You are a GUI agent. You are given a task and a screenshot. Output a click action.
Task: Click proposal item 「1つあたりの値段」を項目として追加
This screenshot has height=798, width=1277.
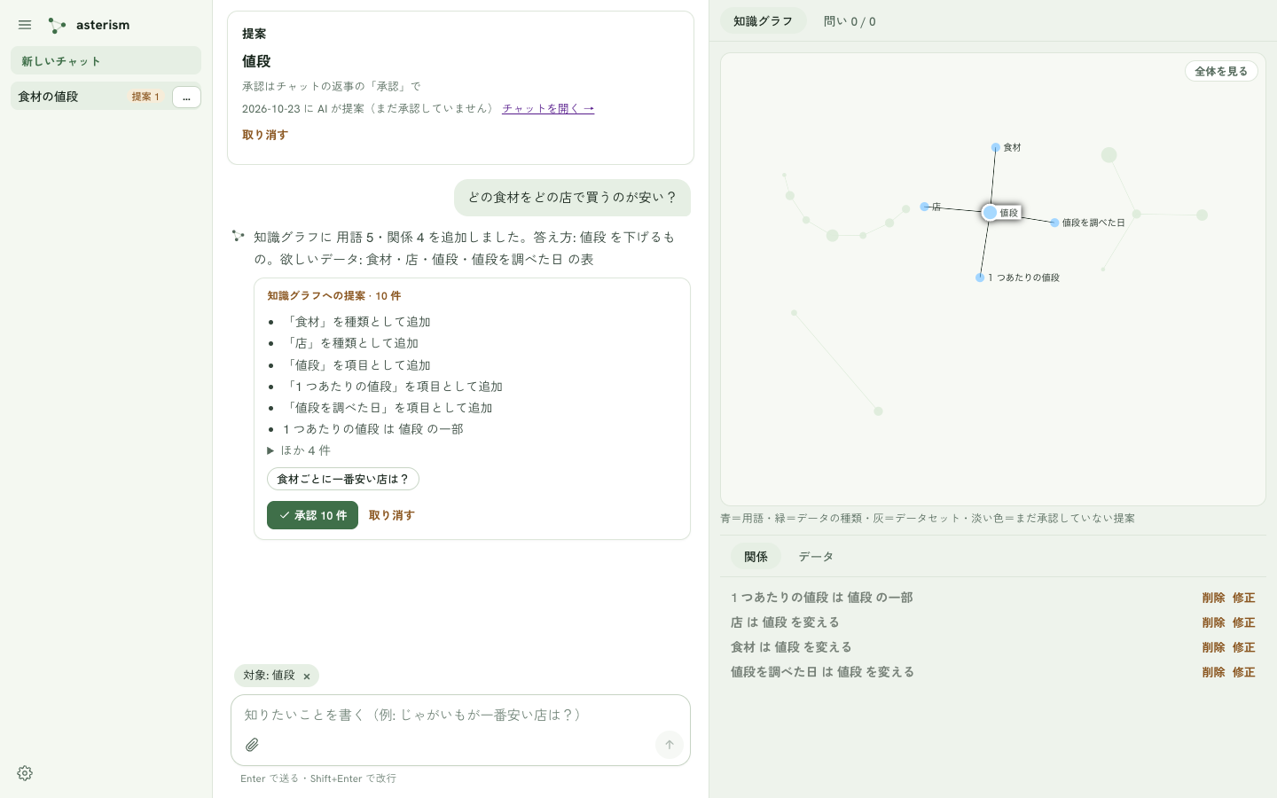pyautogui.click(x=393, y=387)
